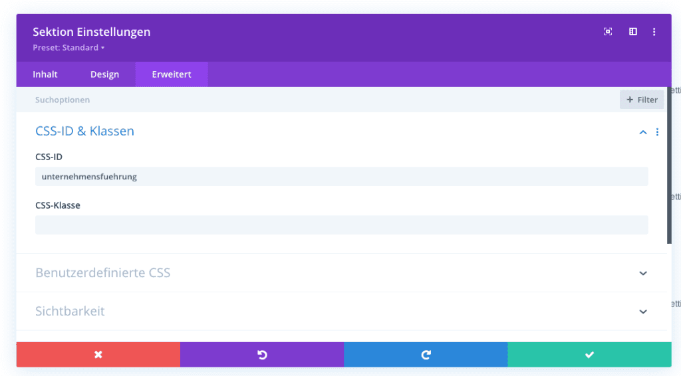The image size is (681, 376).
Task: Expand the Sichtbarkeit section
Action: pos(642,312)
